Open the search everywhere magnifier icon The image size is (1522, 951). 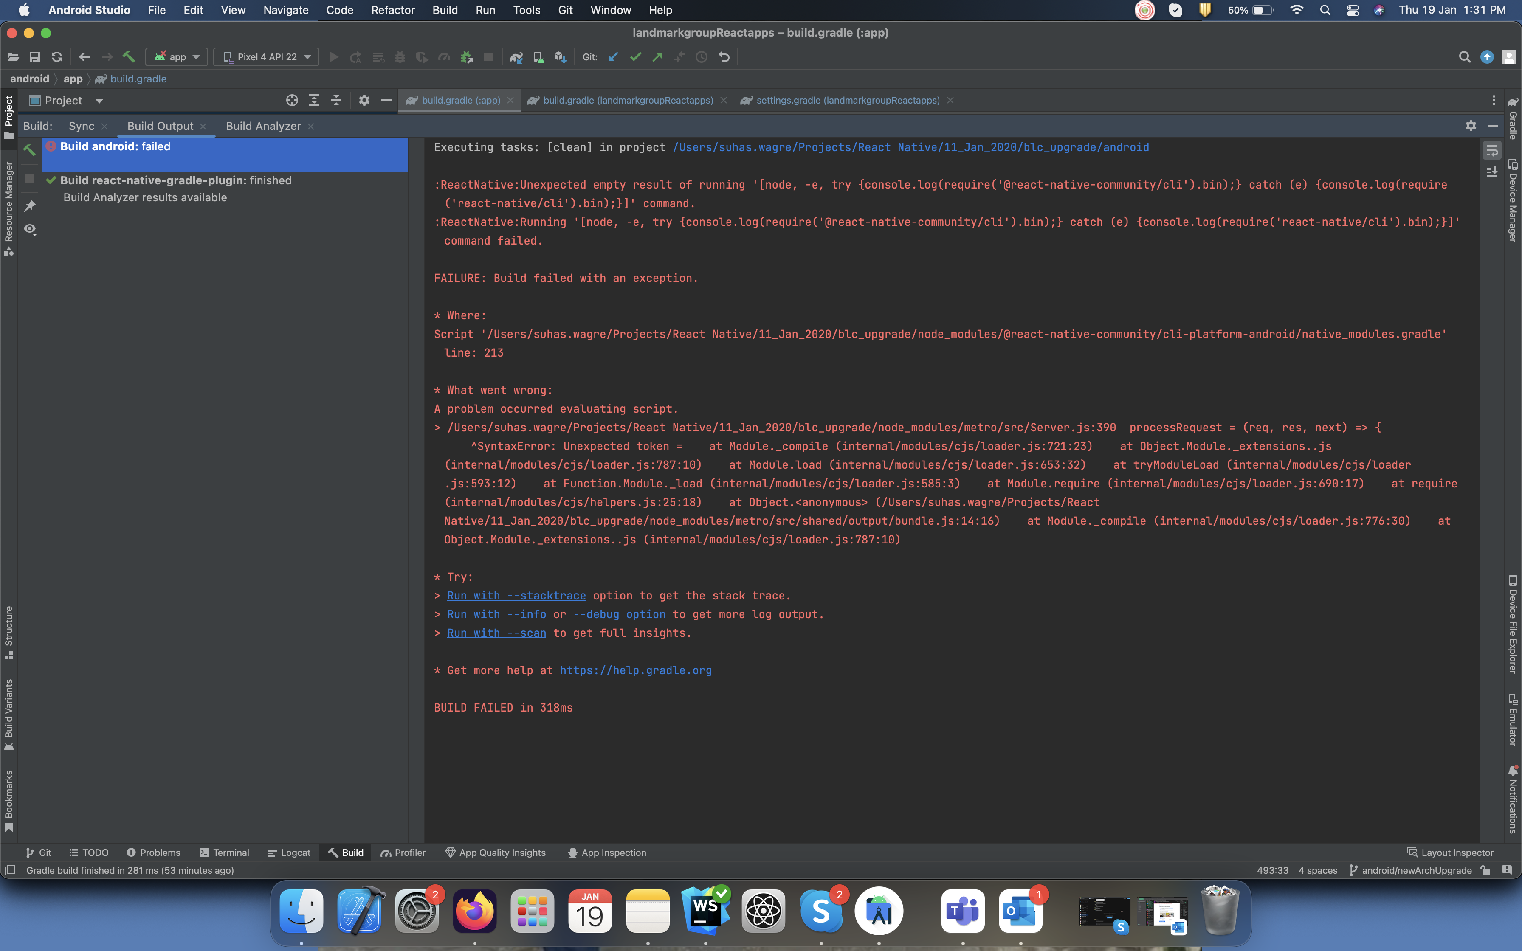pos(1466,56)
